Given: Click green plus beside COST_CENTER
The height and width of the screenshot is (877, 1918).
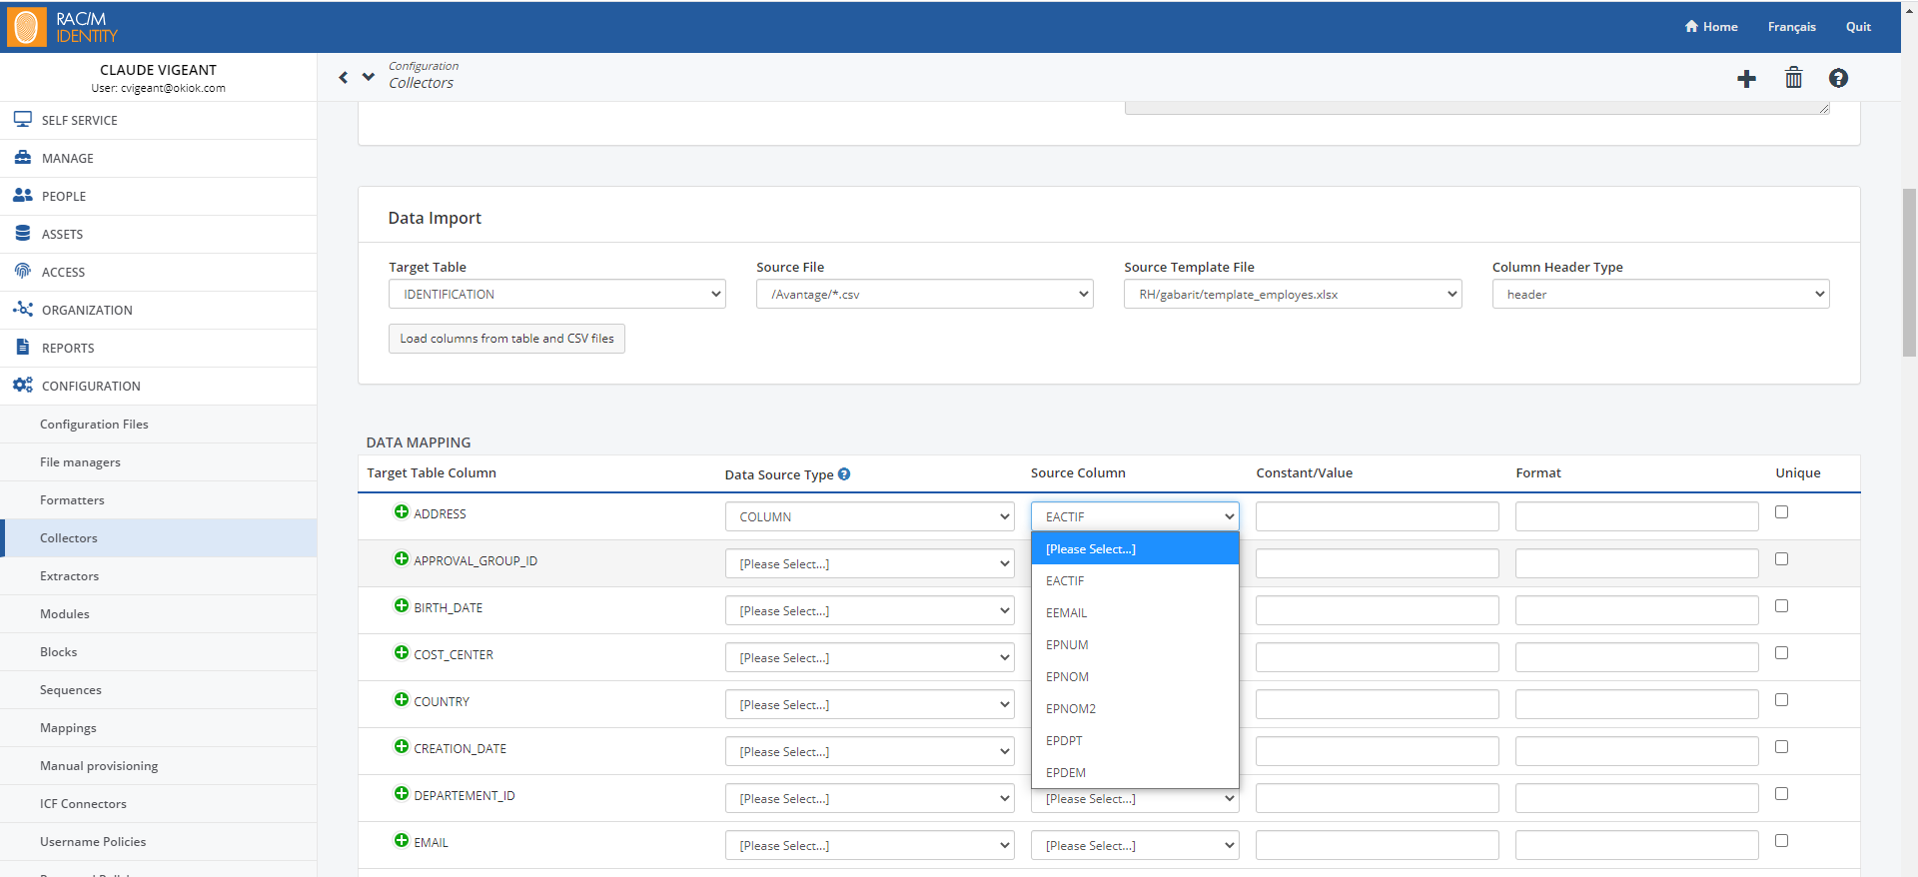Looking at the screenshot, I should [x=402, y=653].
